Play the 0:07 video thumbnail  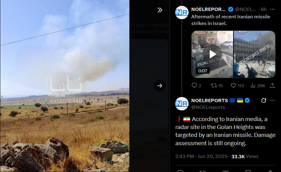[x=212, y=54]
